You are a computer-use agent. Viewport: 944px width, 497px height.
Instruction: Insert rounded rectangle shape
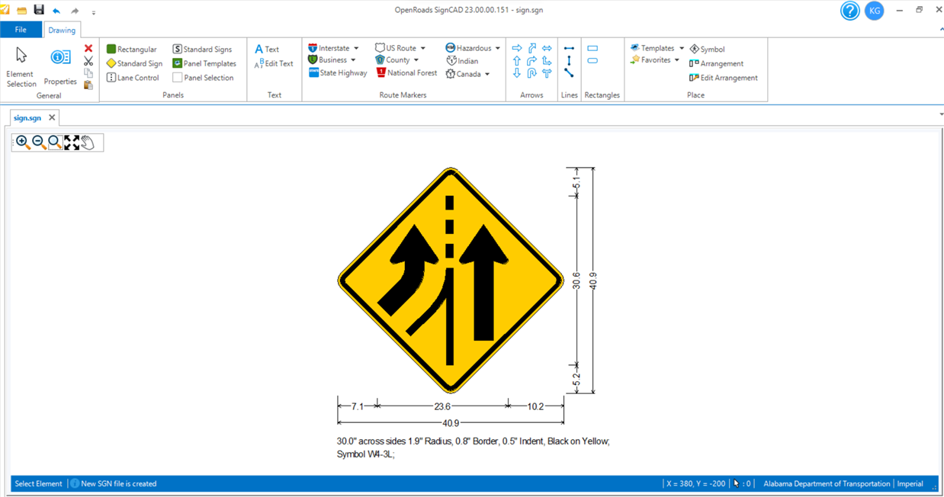coord(592,61)
